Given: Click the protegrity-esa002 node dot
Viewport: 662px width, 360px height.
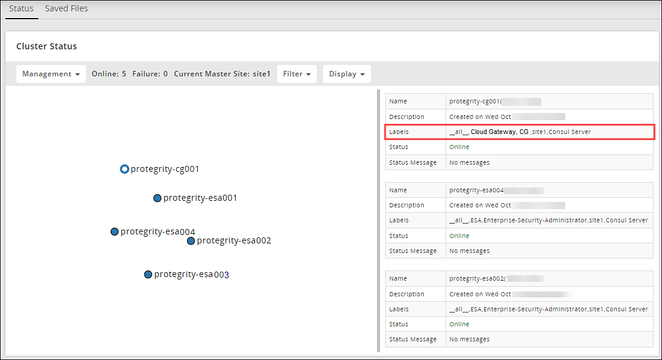Looking at the screenshot, I should tap(191, 240).
